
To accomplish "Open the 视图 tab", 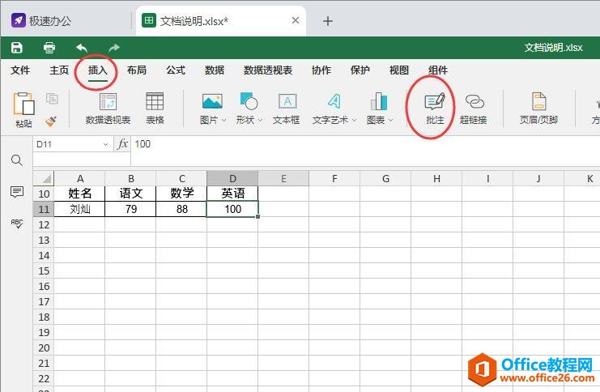I will pos(398,70).
